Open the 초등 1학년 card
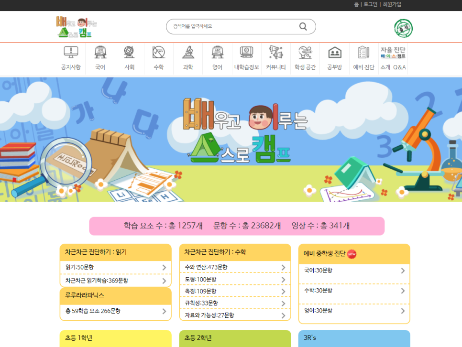The width and height of the screenshot is (462, 347). 116,338
